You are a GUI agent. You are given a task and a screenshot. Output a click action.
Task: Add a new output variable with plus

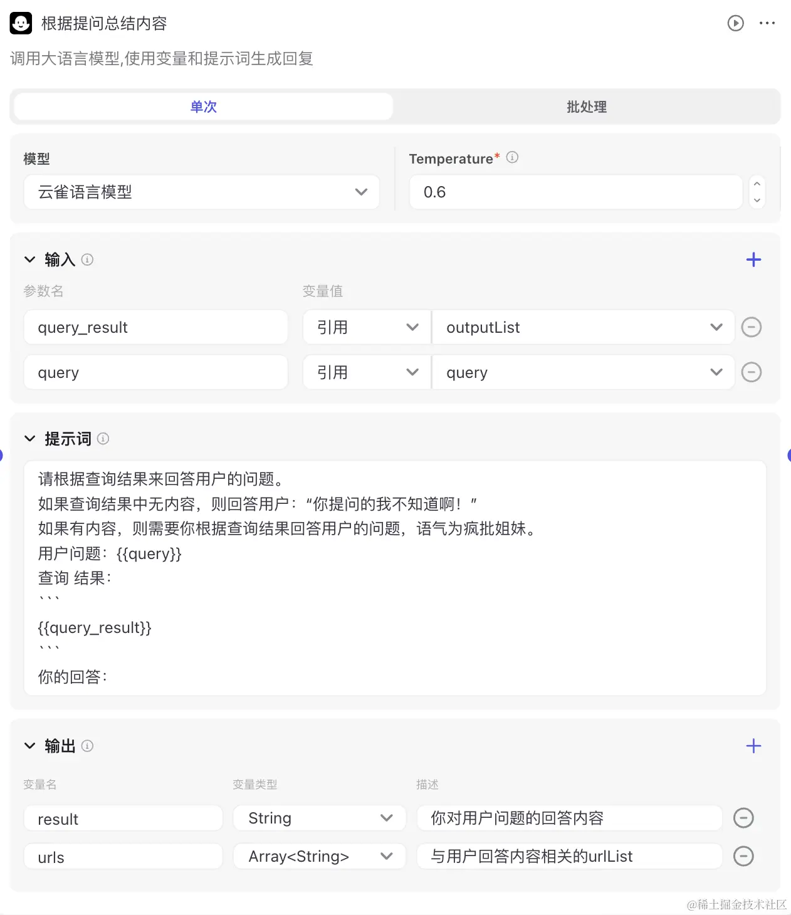[x=753, y=746]
